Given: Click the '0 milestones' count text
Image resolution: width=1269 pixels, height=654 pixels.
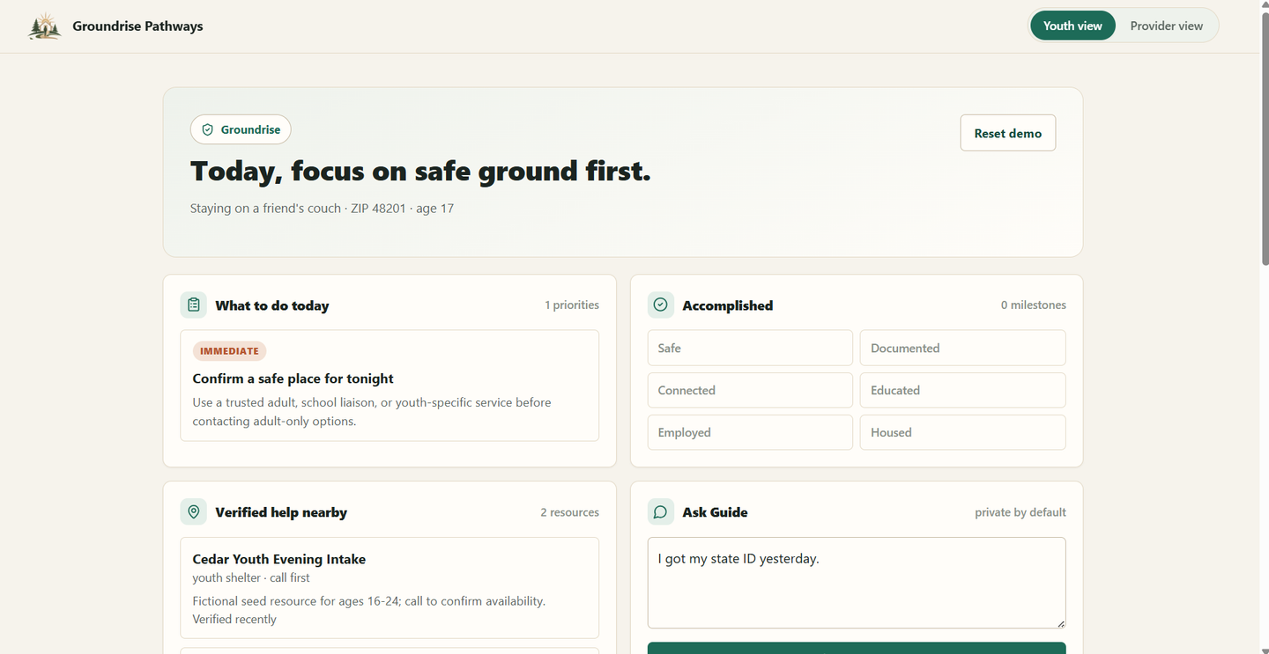Looking at the screenshot, I should [1033, 305].
